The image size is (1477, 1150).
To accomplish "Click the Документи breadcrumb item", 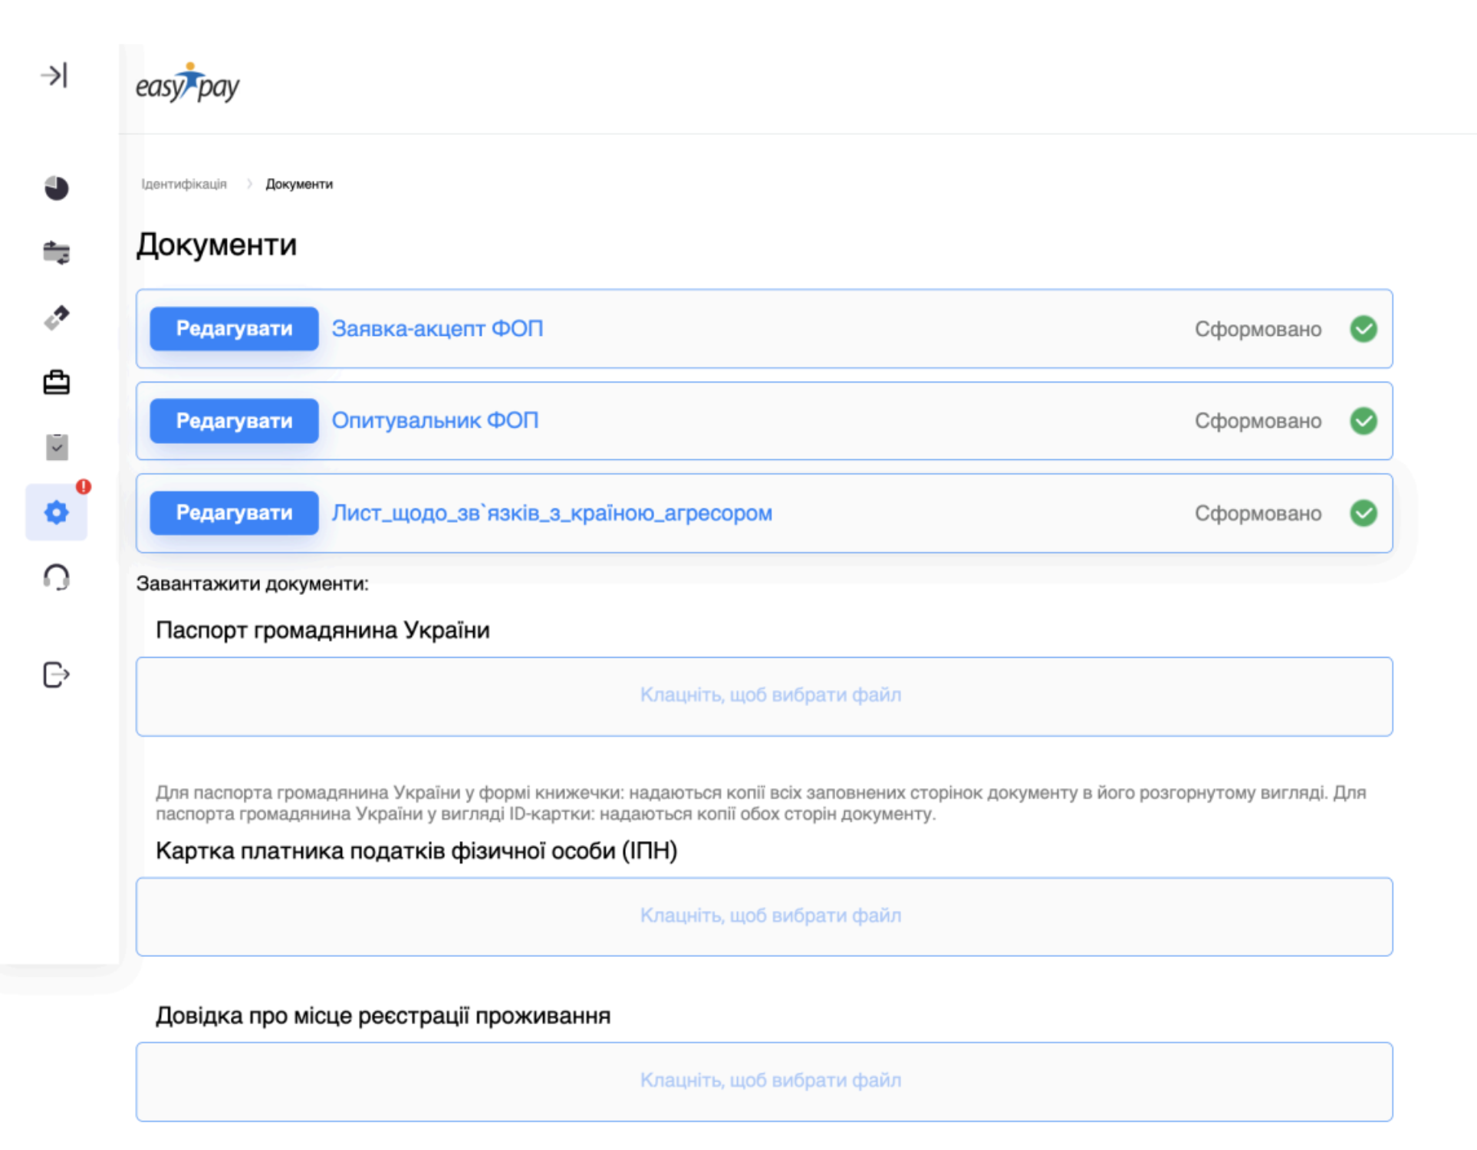I will pos(299,184).
